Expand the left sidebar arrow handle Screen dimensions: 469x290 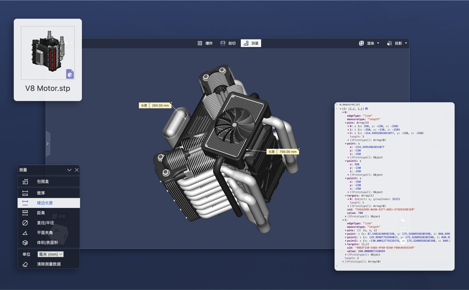(48, 144)
